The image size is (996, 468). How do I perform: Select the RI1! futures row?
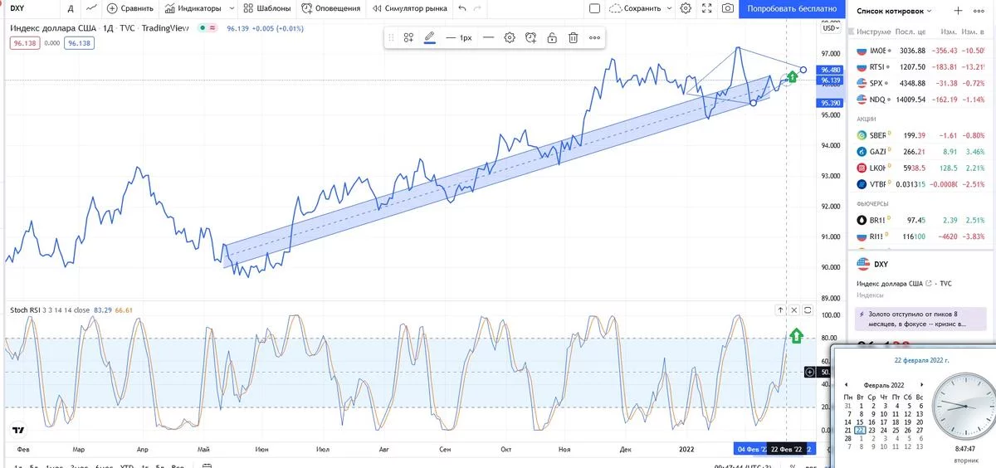tap(921, 236)
